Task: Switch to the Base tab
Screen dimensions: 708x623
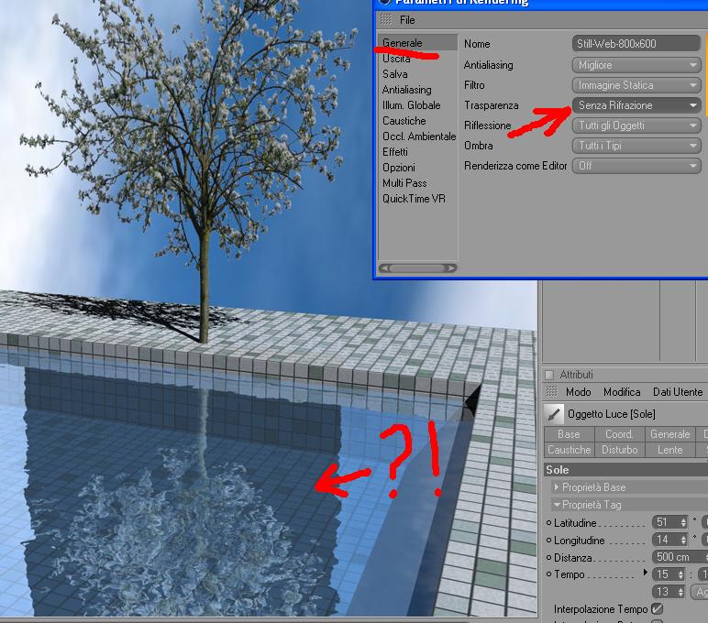Action: point(569,434)
